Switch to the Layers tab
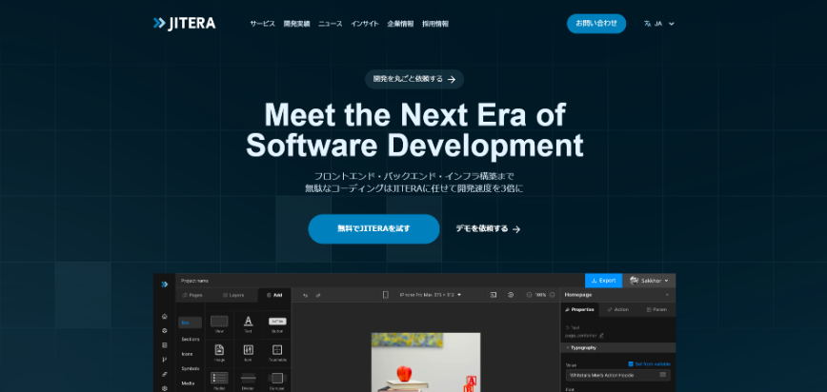 click(x=235, y=295)
